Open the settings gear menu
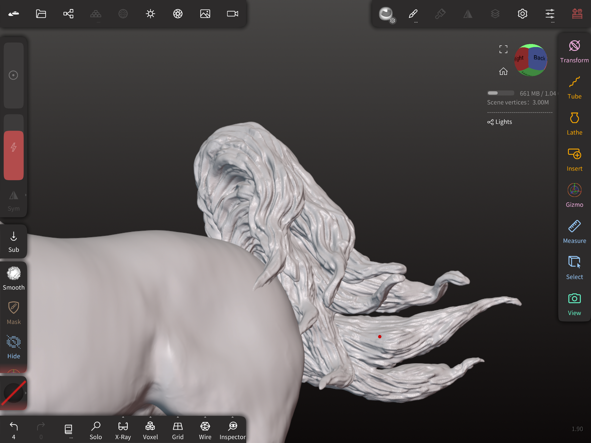The image size is (591, 443). coord(522,14)
